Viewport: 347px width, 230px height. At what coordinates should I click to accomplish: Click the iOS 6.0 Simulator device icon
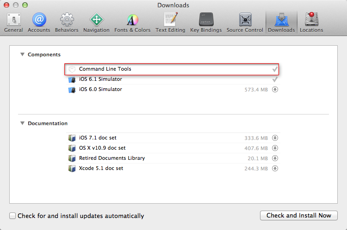click(x=72, y=90)
